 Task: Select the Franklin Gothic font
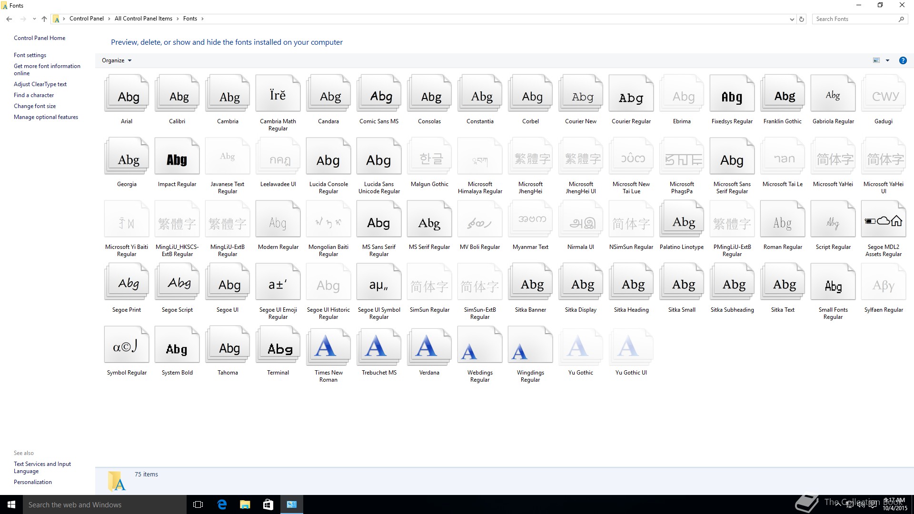[x=783, y=94]
